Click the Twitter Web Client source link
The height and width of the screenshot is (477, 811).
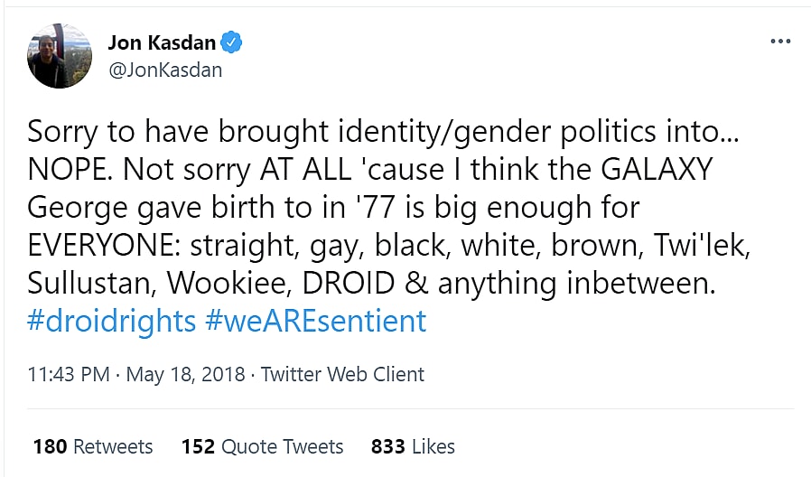point(342,374)
